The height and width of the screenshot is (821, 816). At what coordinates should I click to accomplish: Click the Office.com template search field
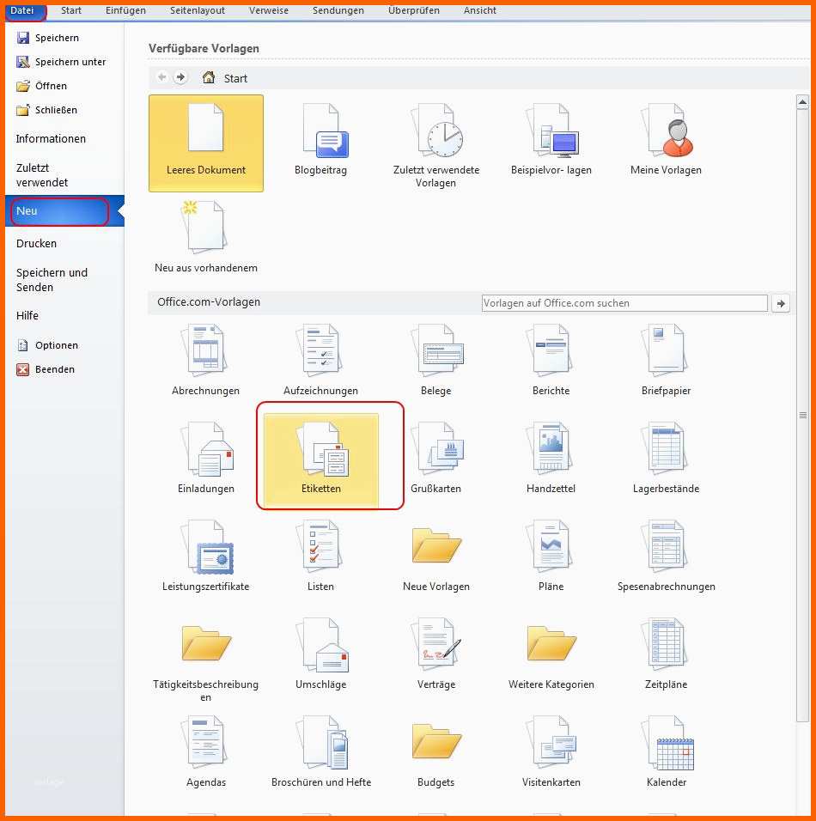click(624, 303)
